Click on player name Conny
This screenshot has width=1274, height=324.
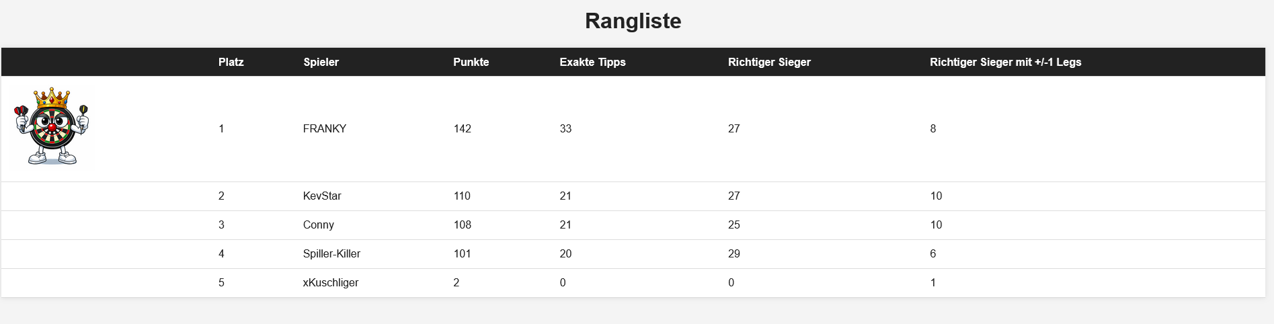pos(318,225)
